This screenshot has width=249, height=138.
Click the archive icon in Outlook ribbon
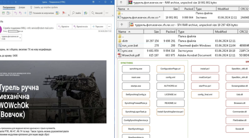(x=3, y=13)
